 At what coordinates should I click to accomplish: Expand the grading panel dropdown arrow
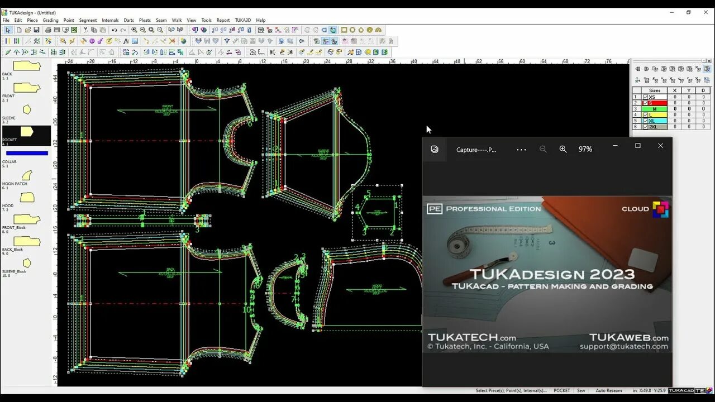coord(703,61)
